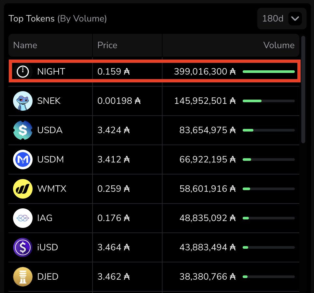This screenshot has height=293, width=314.
Task: Open the SNEK token name link
Action: click(49, 101)
